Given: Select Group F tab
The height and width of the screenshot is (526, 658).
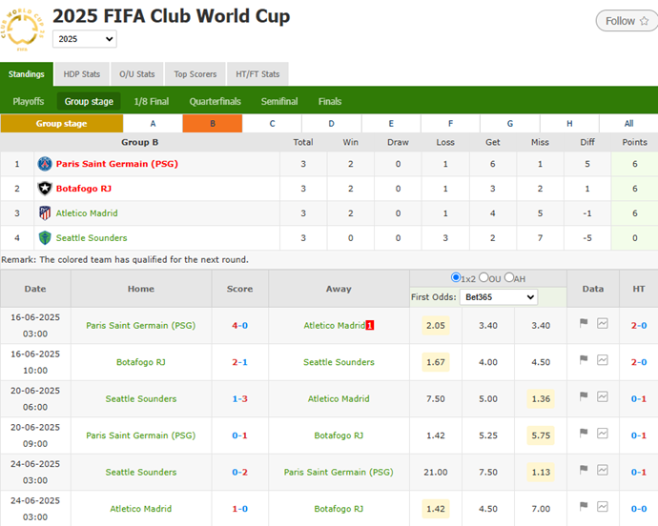Looking at the screenshot, I should [x=450, y=124].
